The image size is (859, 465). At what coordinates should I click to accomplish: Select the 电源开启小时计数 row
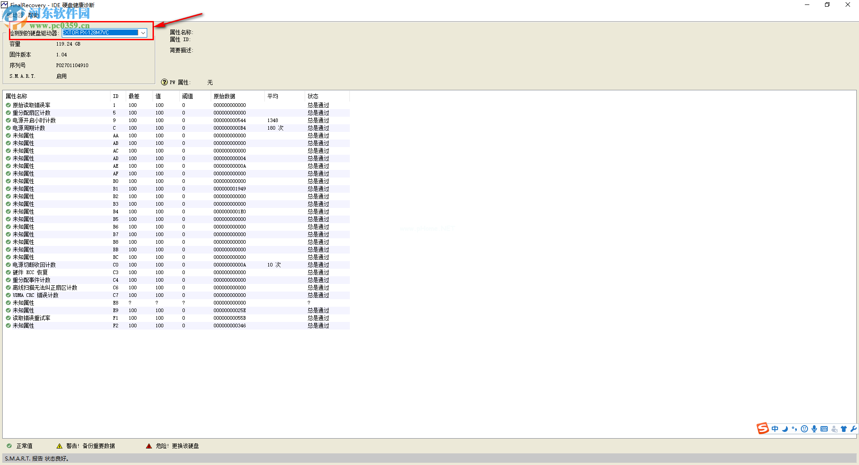click(176, 121)
